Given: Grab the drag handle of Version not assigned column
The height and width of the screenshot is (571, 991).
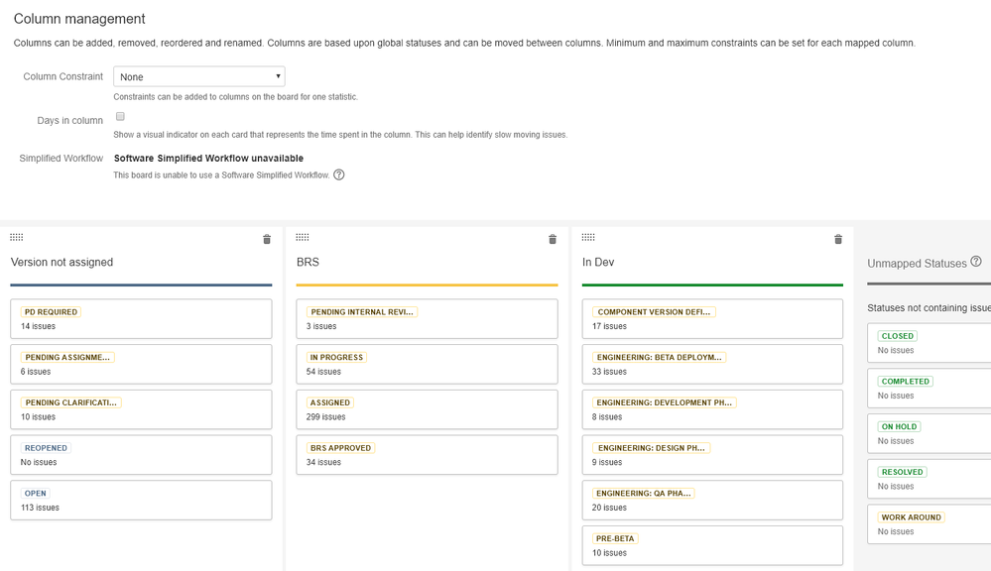Looking at the screenshot, I should 17,238.
